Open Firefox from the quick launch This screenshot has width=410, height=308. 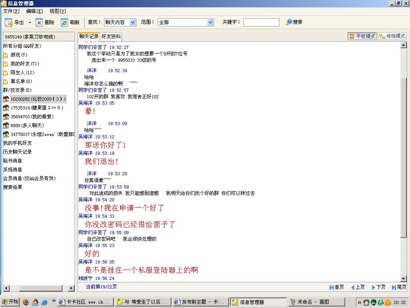click(26, 302)
